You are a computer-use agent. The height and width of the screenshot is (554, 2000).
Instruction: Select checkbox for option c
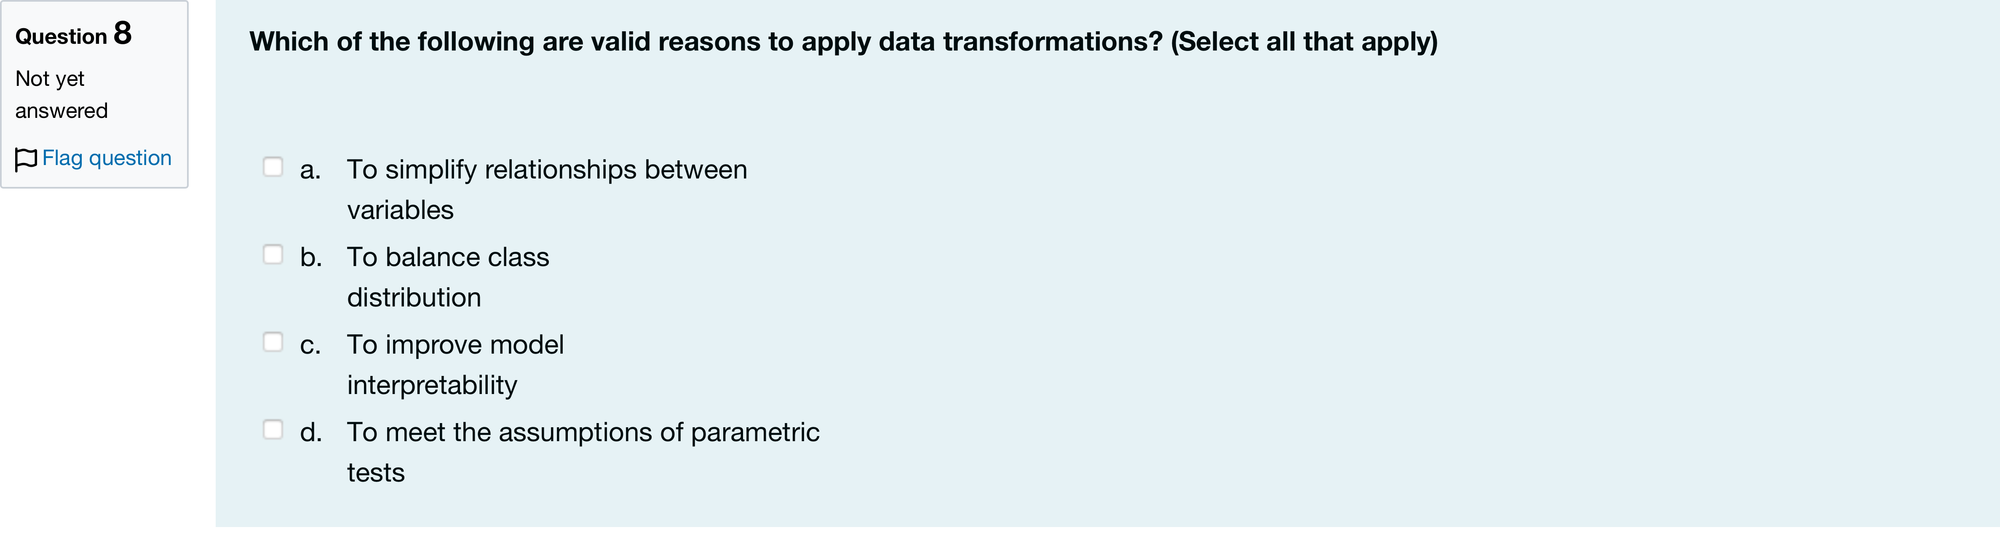pos(273,342)
